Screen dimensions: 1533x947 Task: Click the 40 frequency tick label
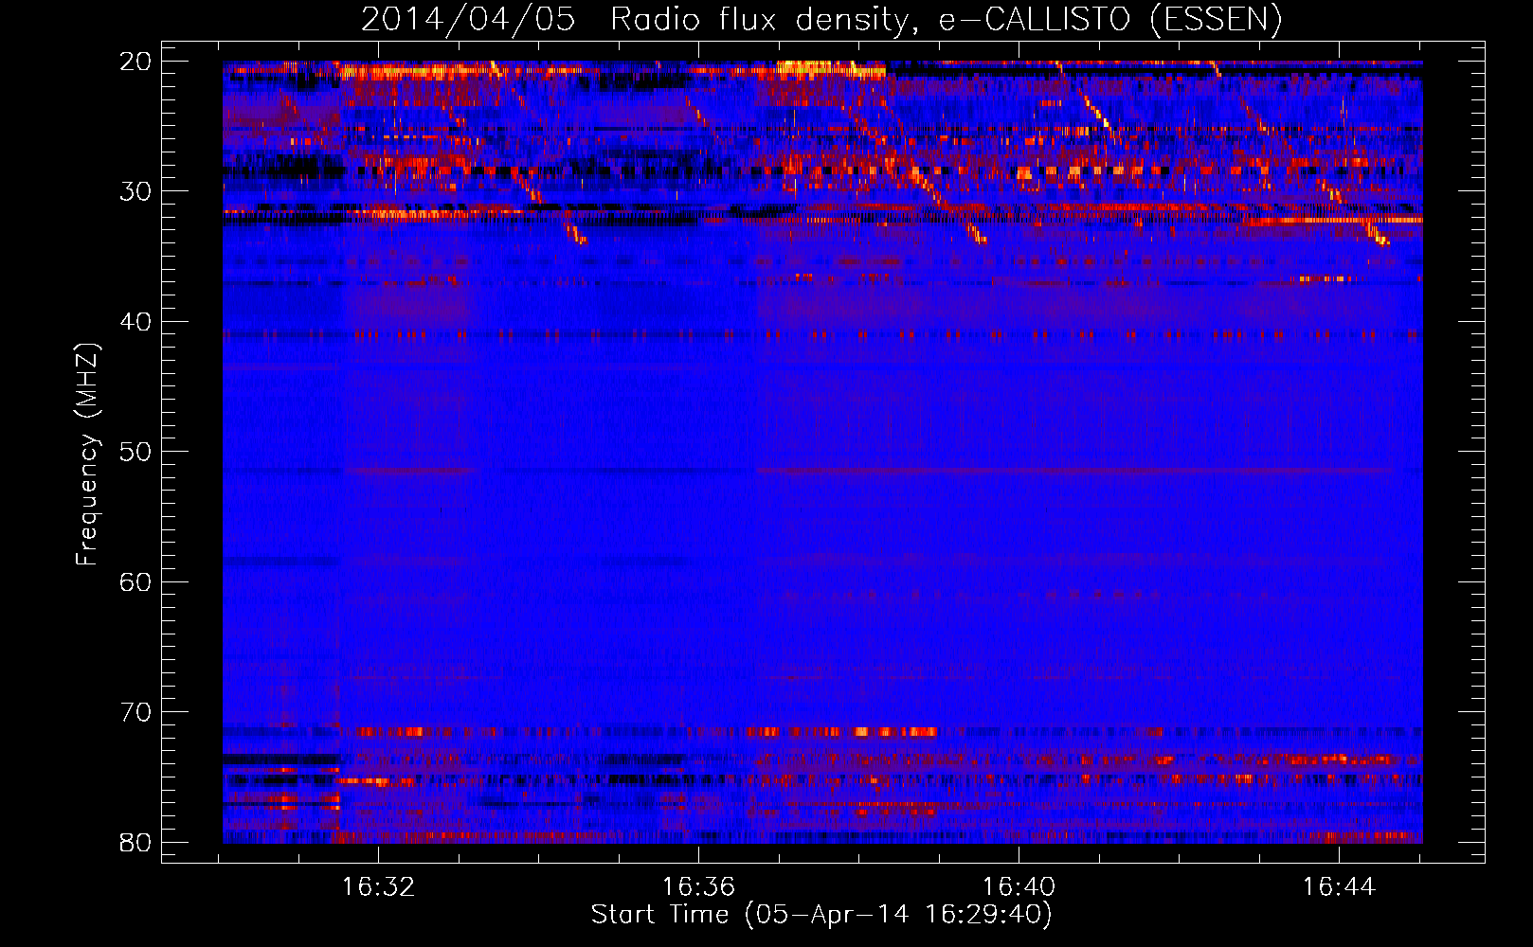[x=135, y=322]
